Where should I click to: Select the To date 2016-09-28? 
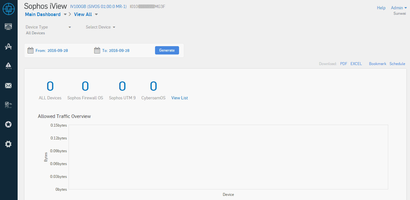point(119,51)
